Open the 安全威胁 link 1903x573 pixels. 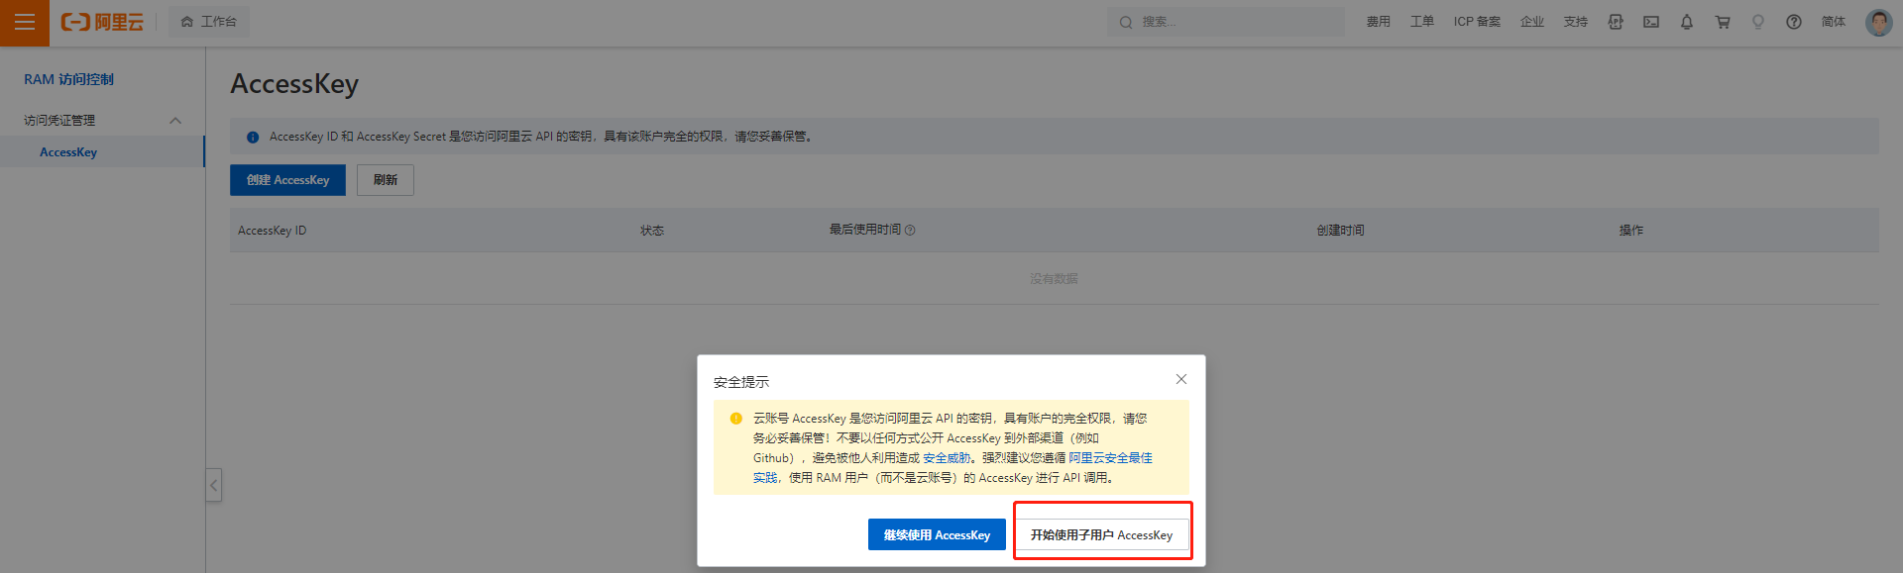(x=947, y=458)
